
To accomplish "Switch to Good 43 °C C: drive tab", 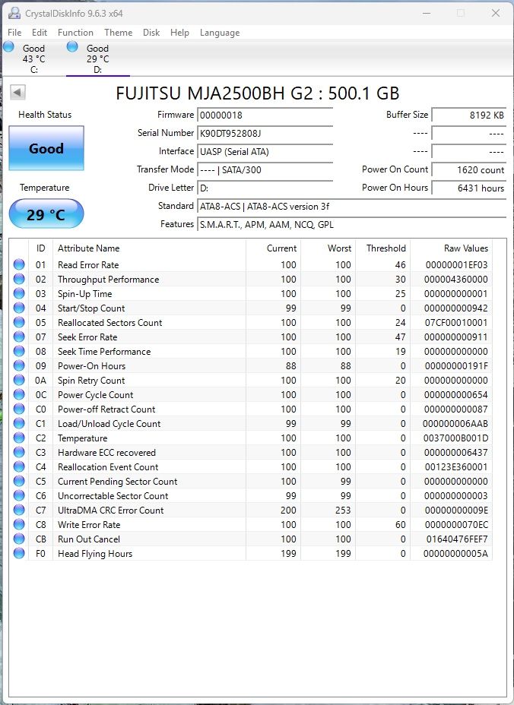I will coord(32,58).
